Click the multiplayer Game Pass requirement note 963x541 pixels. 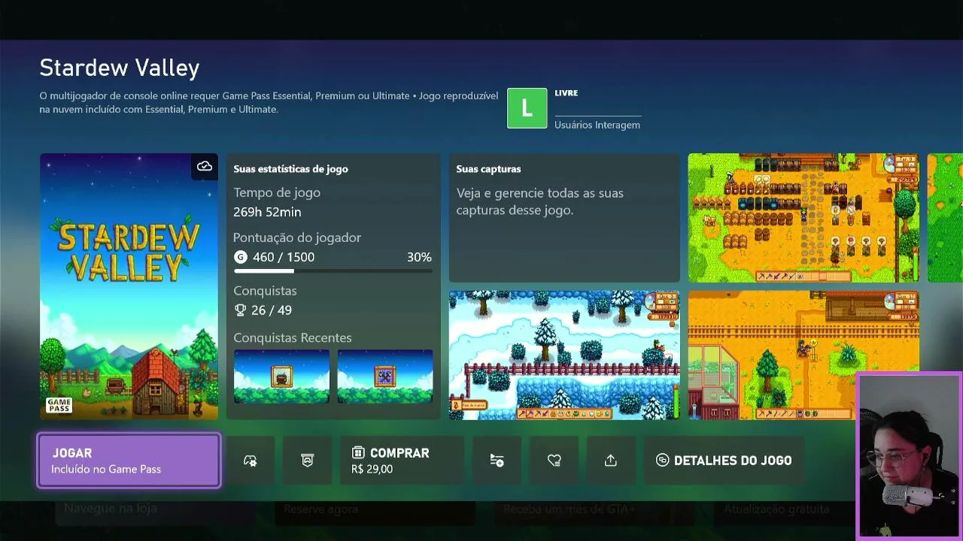tap(269, 103)
